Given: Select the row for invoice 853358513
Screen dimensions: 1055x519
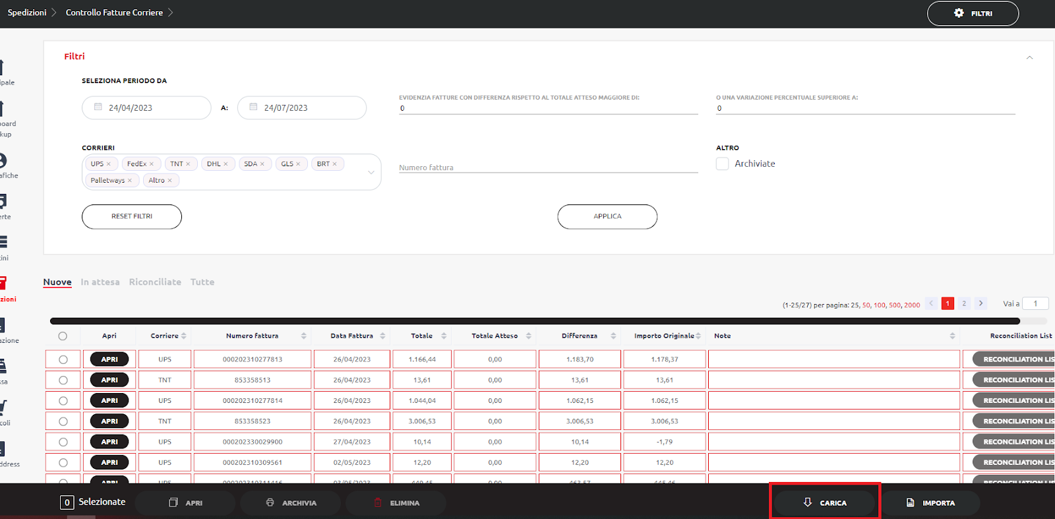Looking at the screenshot, I should coord(63,380).
